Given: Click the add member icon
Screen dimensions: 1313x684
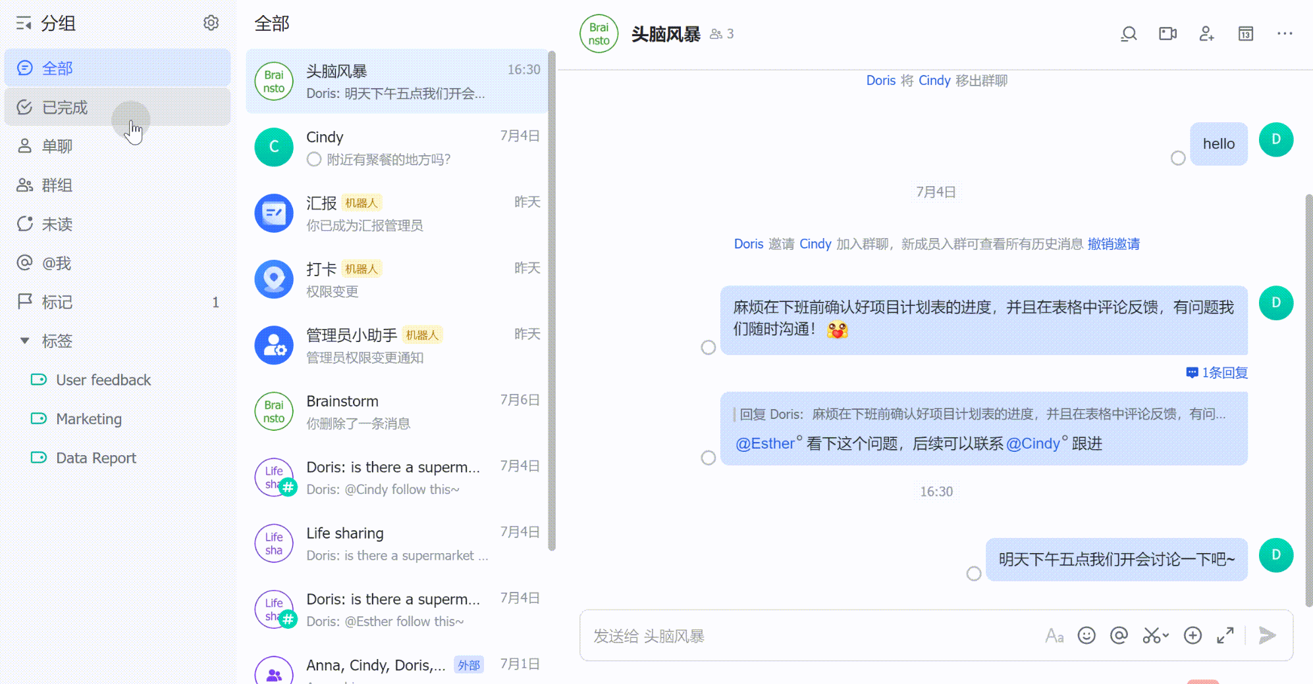Looking at the screenshot, I should 1206,34.
